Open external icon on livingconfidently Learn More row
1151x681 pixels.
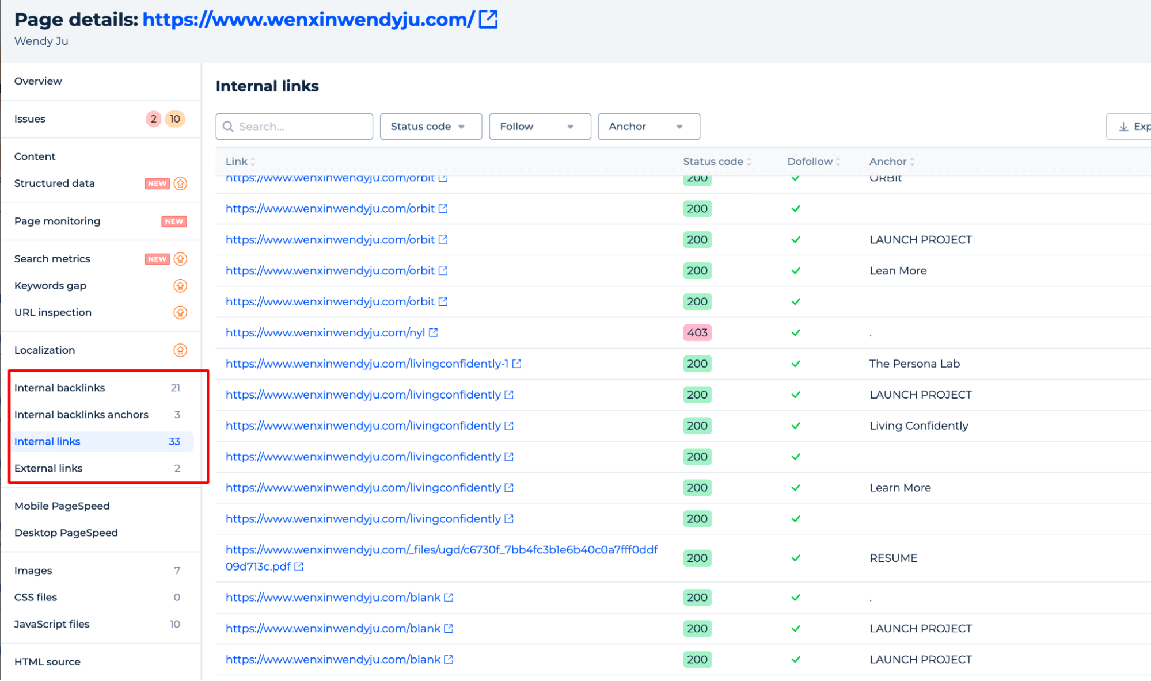[x=509, y=488]
